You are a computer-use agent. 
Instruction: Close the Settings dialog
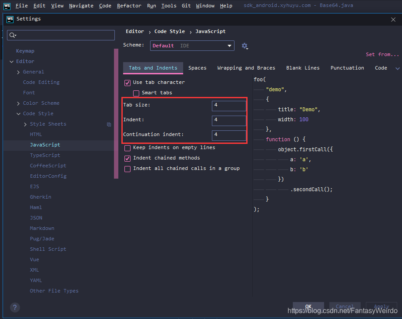393,20
